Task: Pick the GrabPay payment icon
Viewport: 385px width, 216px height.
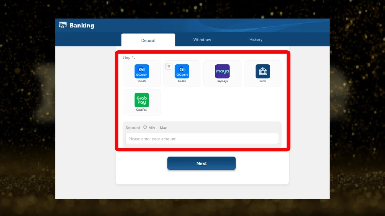Action: (x=141, y=100)
